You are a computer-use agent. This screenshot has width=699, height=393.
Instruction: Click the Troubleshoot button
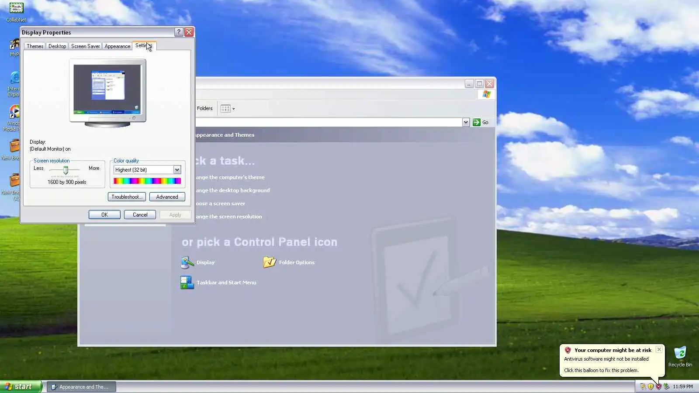tap(127, 197)
